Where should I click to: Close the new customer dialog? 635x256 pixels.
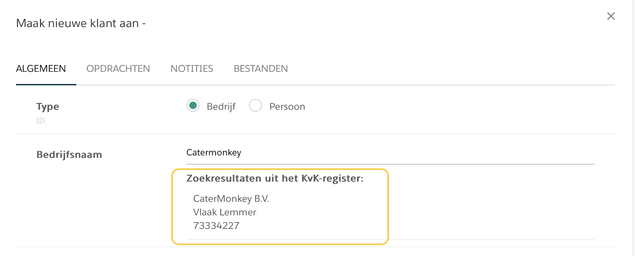pyautogui.click(x=611, y=16)
